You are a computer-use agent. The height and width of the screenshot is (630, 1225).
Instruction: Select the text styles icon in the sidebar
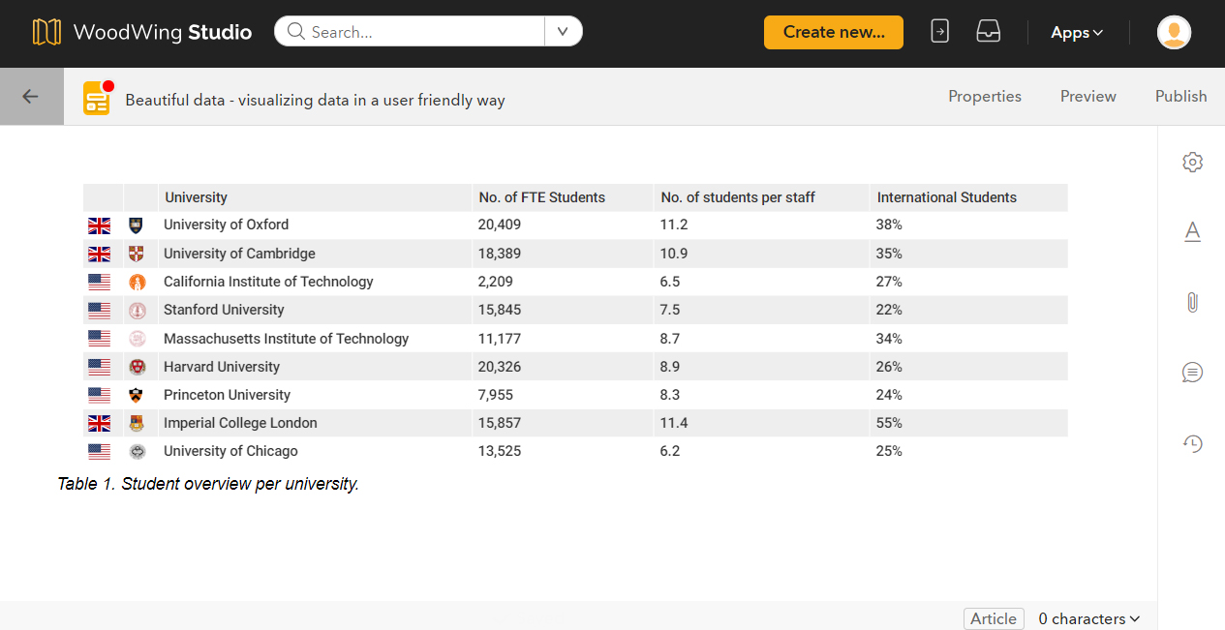[x=1192, y=232]
